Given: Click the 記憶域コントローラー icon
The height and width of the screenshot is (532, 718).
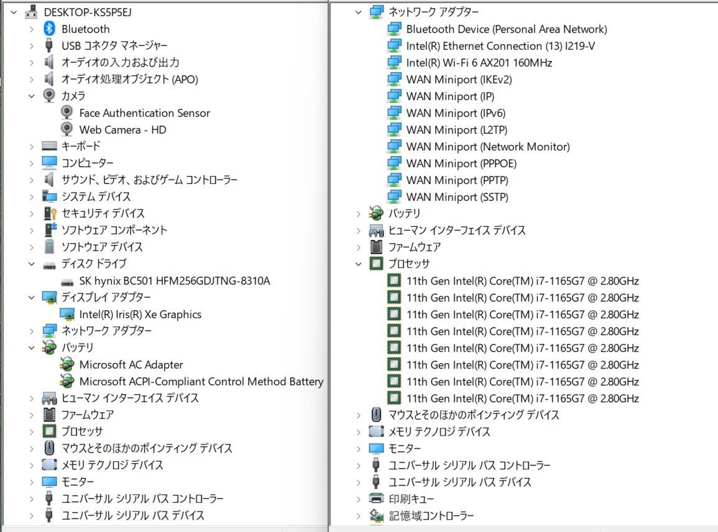Looking at the screenshot, I should point(376,515).
